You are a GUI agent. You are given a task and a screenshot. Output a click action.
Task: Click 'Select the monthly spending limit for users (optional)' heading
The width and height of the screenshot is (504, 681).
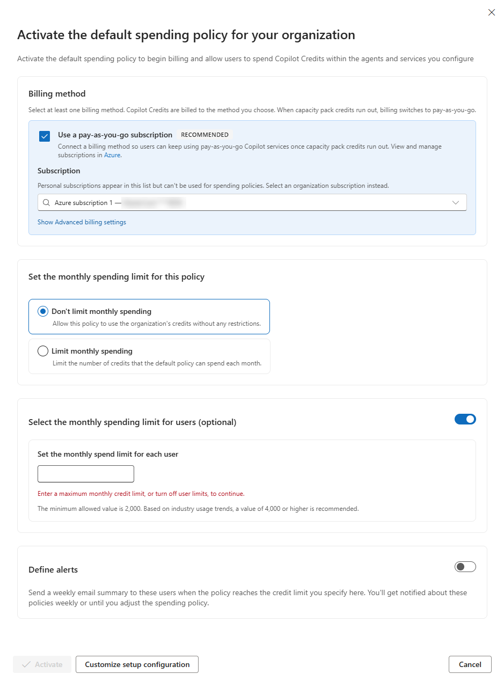coord(133,422)
